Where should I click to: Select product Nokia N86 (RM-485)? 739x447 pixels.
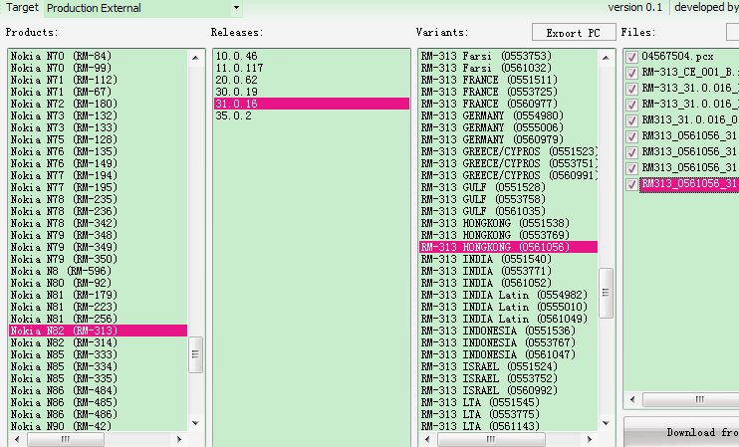(x=98, y=403)
